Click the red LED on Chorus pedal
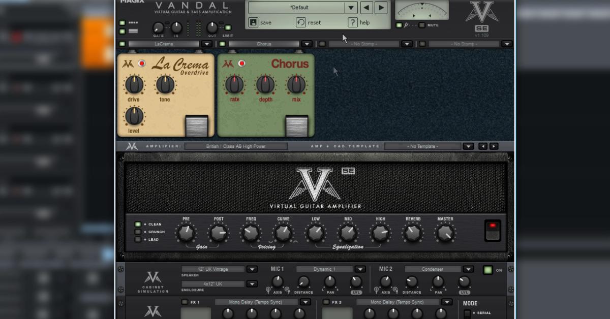 coord(242,63)
